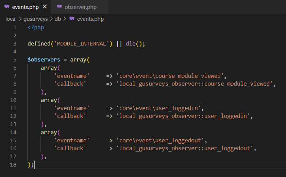The height and width of the screenshot is (177, 286).
Task: Click 'core\event\user_loggedout' string
Action: [160, 140]
